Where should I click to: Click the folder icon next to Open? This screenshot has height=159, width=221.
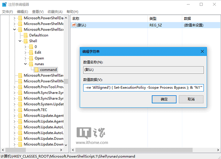click(31, 58)
